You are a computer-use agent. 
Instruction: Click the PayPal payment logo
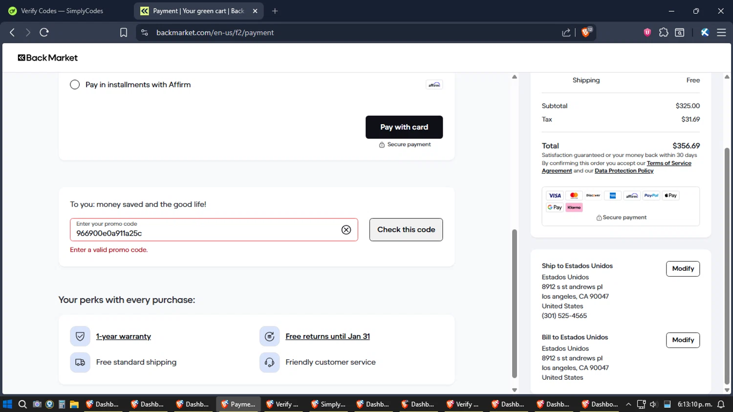(x=651, y=195)
